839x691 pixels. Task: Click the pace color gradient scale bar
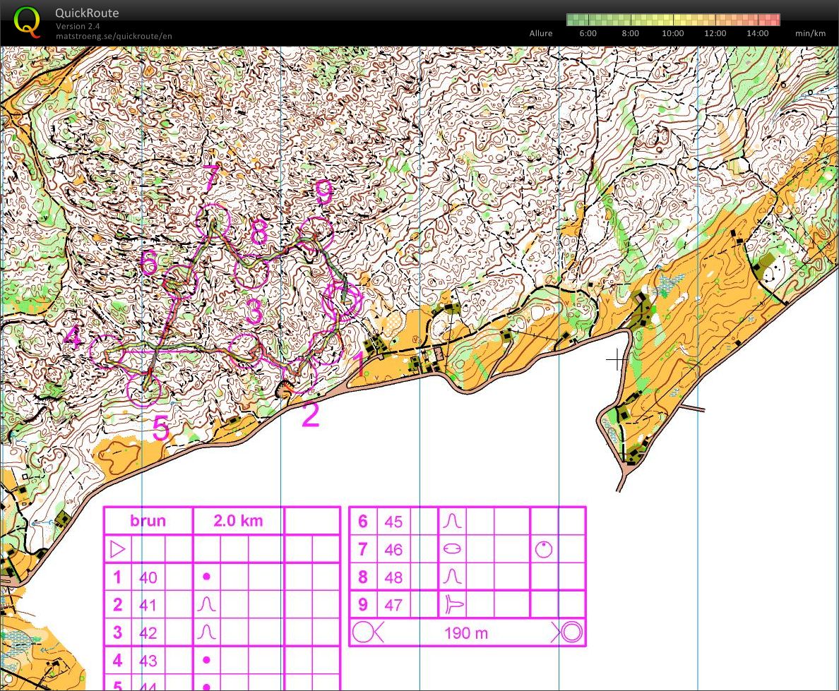pos(673,20)
